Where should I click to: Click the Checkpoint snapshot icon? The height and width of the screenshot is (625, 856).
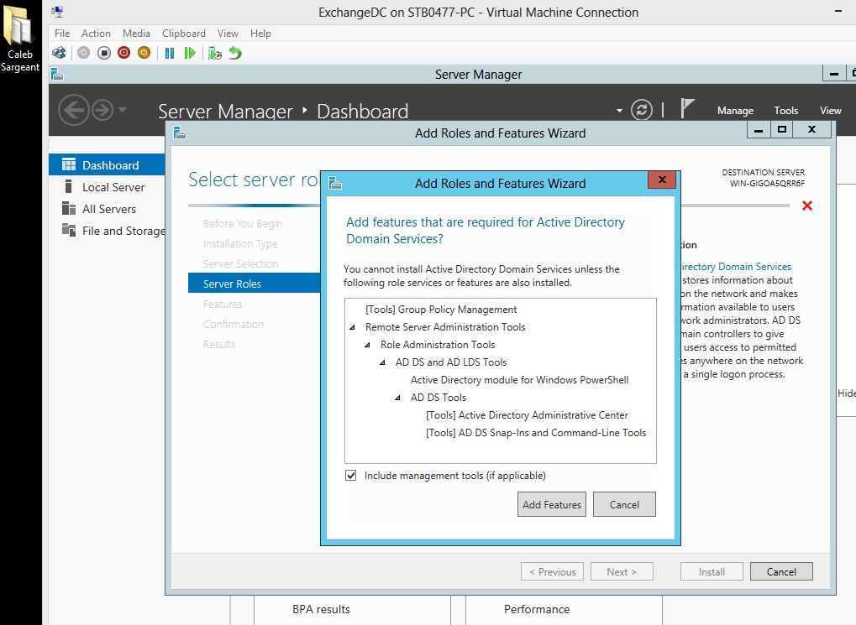(x=215, y=53)
